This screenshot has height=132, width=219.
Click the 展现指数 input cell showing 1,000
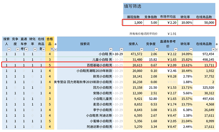click(x=134, y=22)
